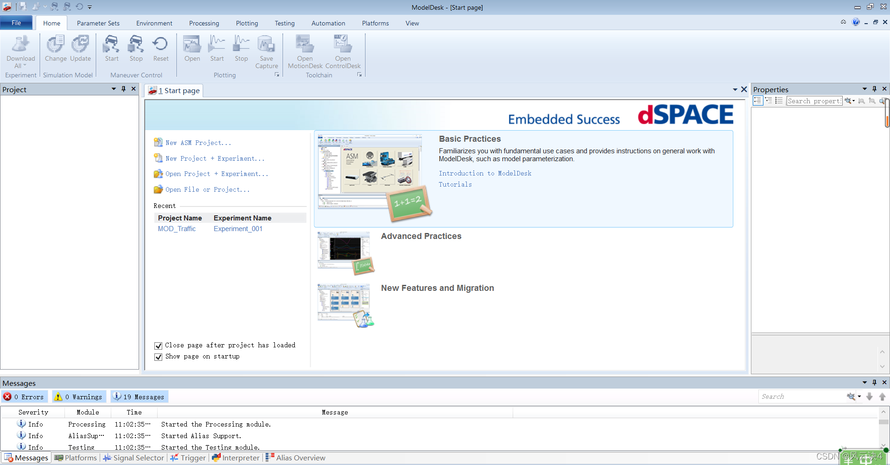Switch to Environment ribbon tab

tap(154, 23)
